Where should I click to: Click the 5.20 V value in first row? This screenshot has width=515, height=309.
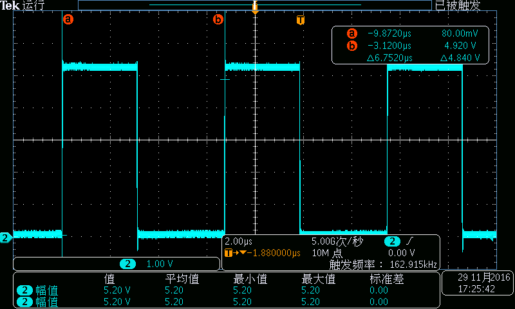(117, 290)
